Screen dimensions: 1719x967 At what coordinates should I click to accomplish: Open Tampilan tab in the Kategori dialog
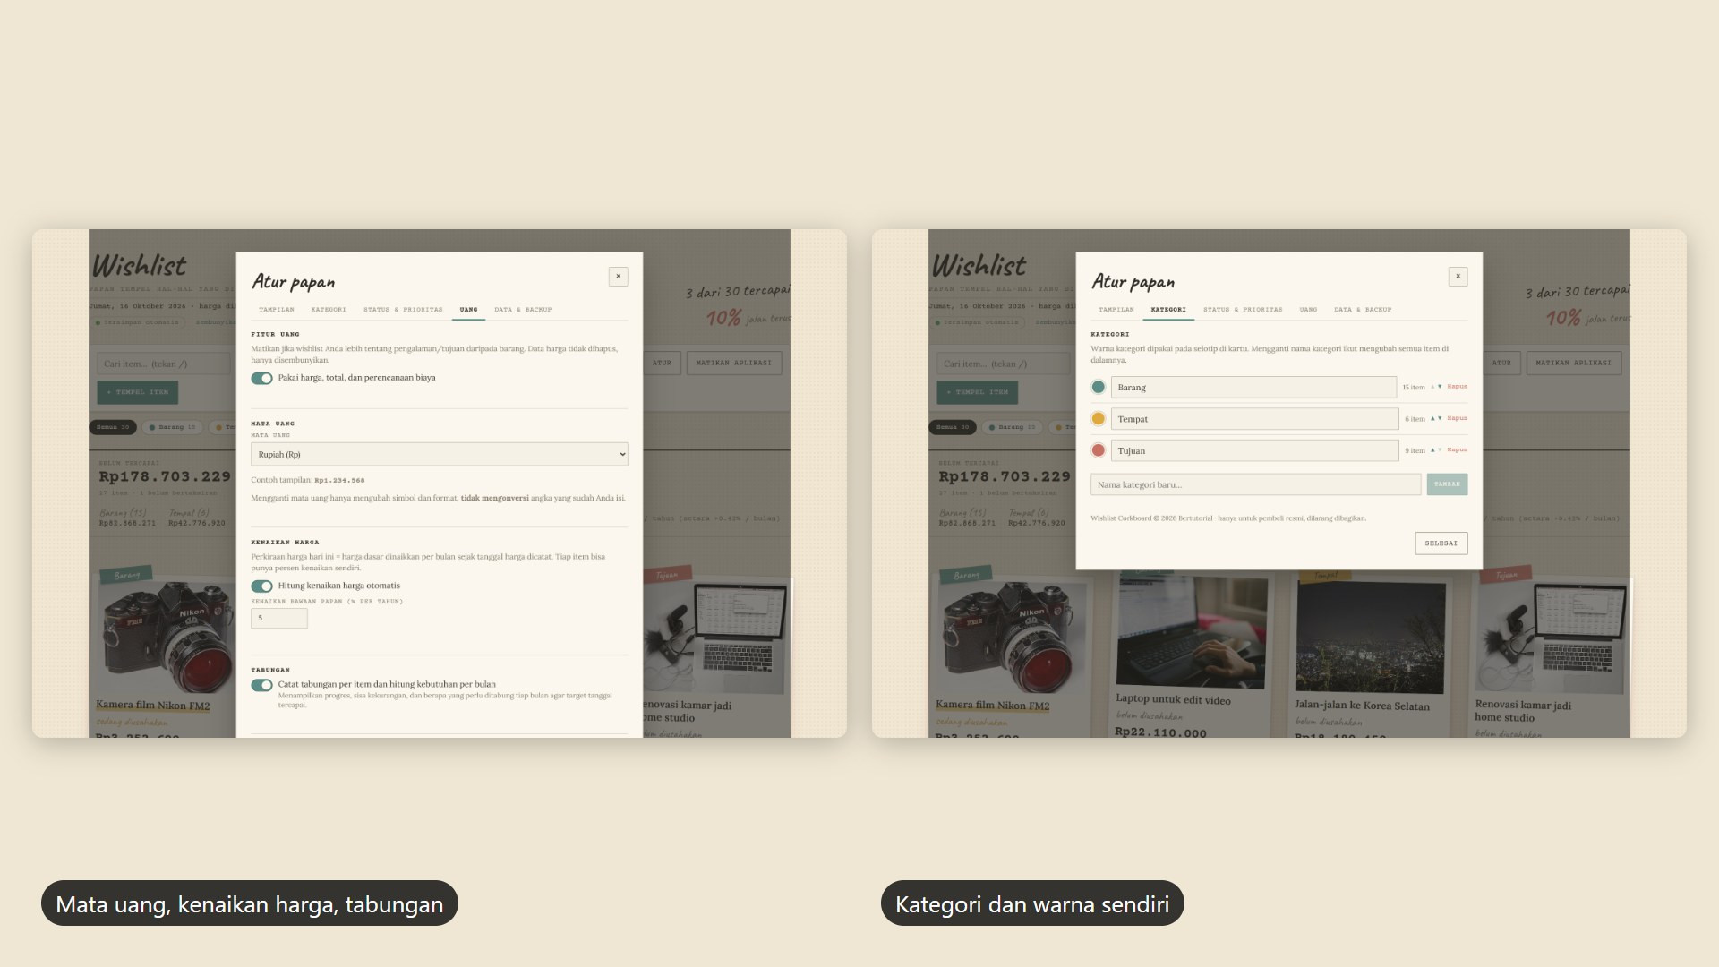pos(1116,310)
